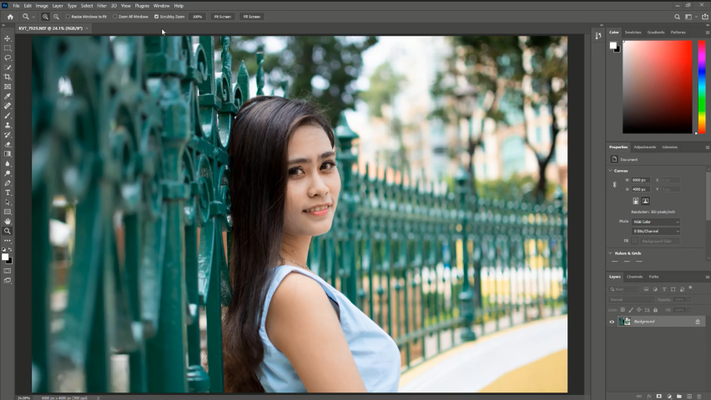Enable Zoom All Windows checkbox

pyautogui.click(x=114, y=17)
